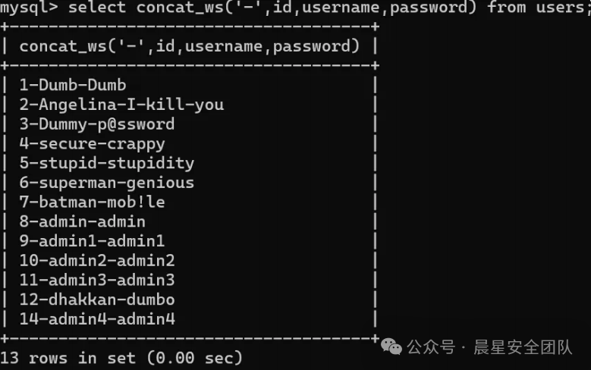Screen dimensions: 591x370
Task: Select the 11-admin3-admin3 row
Action: [x=97, y=281]
